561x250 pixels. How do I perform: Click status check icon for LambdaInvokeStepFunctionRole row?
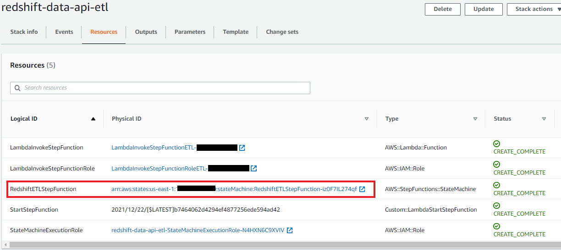[x=497, y=165]
